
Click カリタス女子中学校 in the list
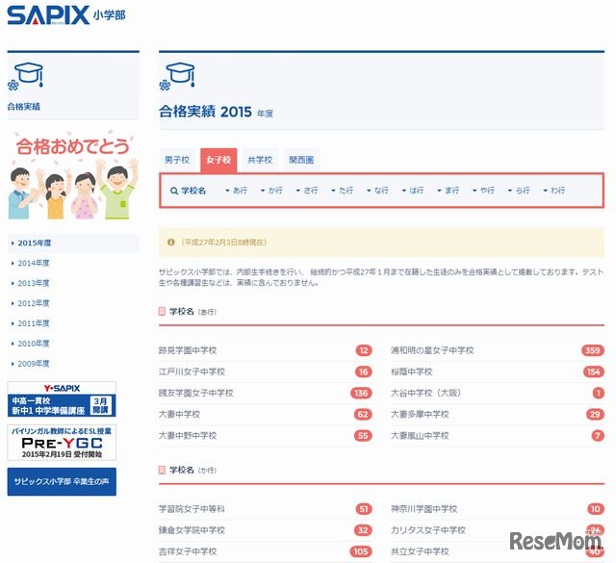pos(427,530)
